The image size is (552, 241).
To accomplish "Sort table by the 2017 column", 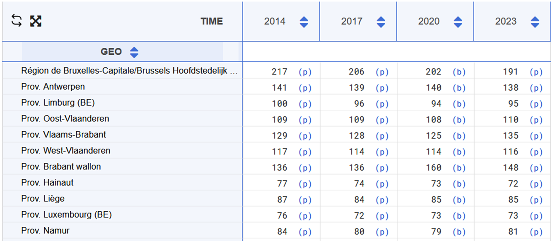I will (x=381, y=22).
